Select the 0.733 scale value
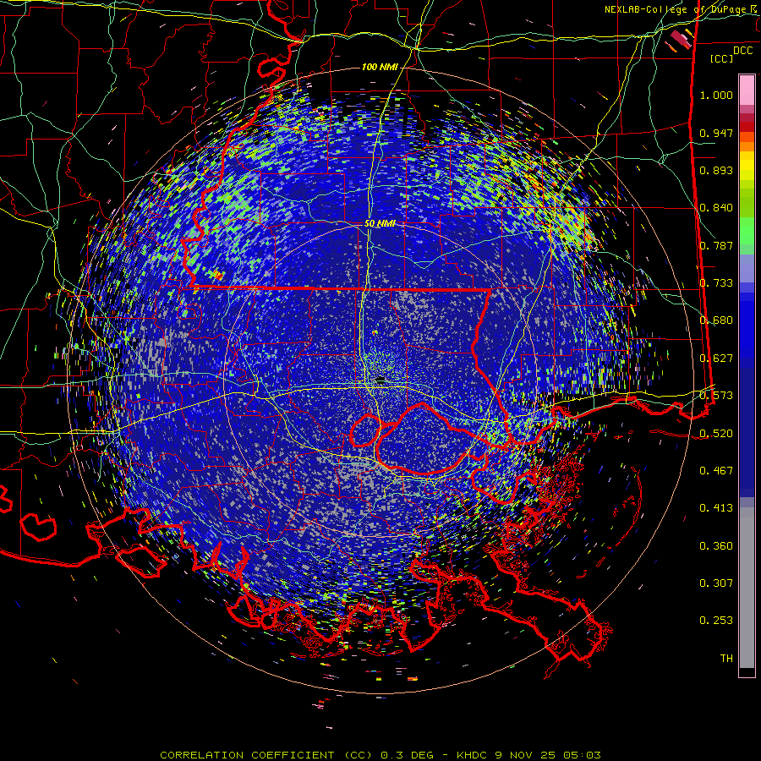Viewport: 761px width, 761px height. click(x=716, y=283)
